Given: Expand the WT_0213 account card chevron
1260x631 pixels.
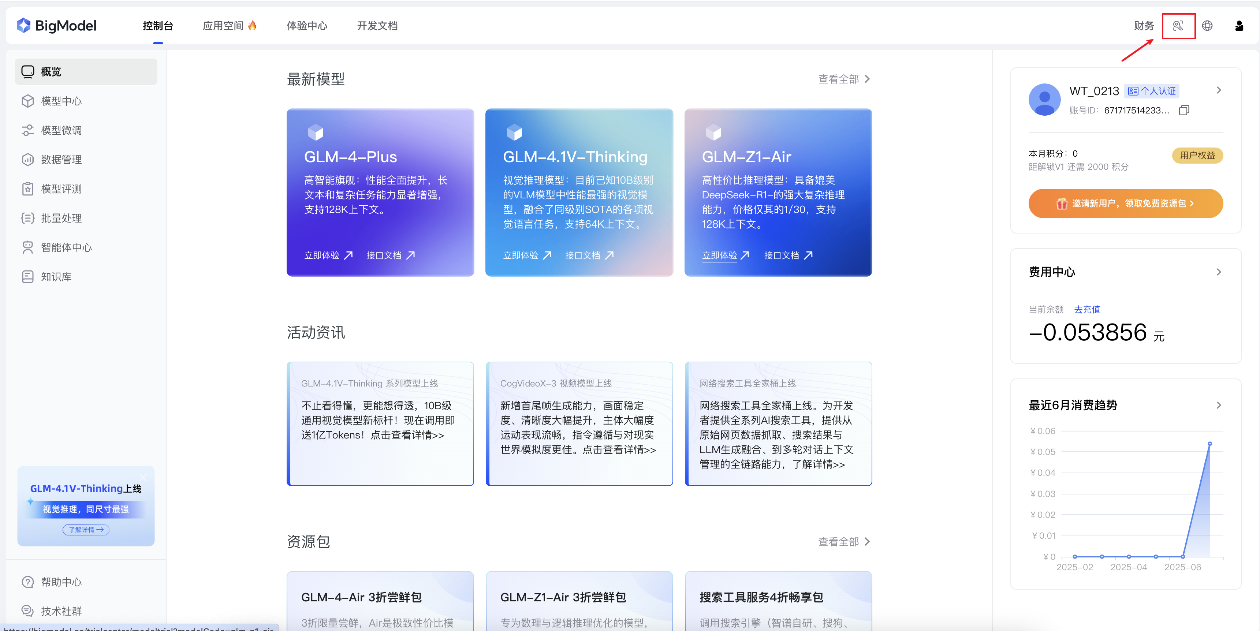Looking at the screenshot, I should tap(1218, 90).
